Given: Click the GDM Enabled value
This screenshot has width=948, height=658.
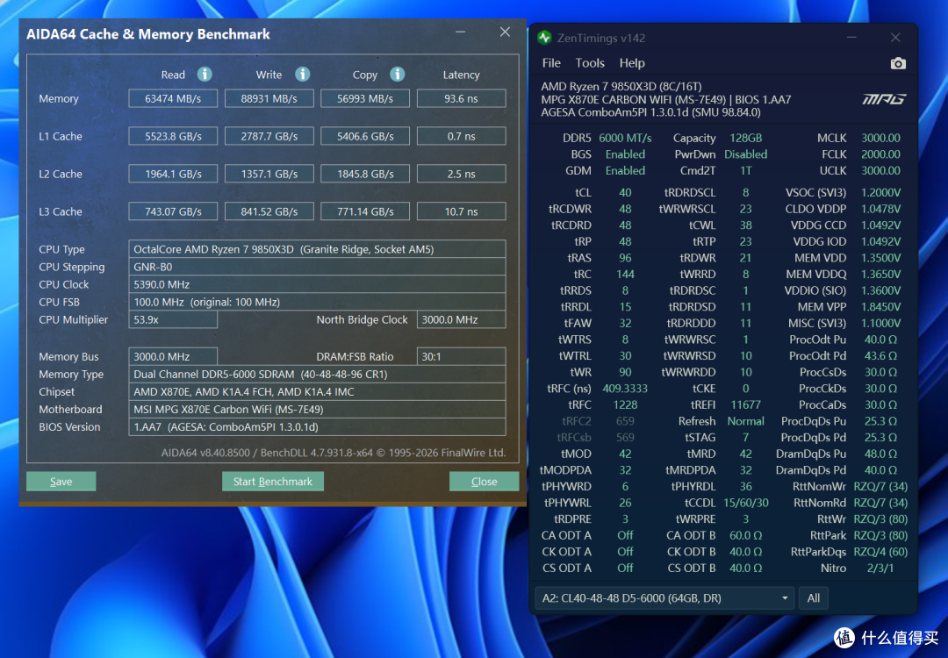Looking at the screenshot, I should [625, 170].
